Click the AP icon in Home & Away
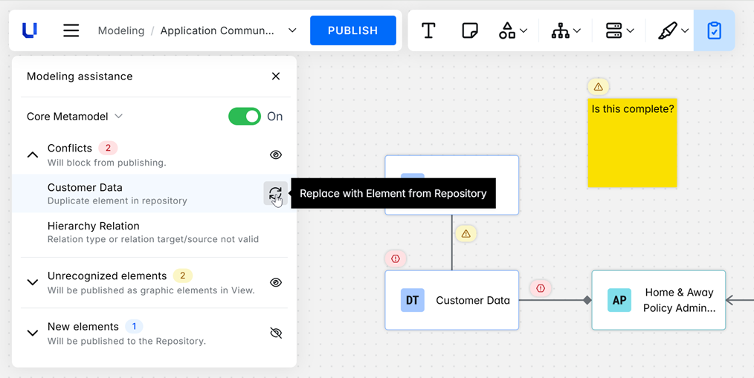 [619, 300]
